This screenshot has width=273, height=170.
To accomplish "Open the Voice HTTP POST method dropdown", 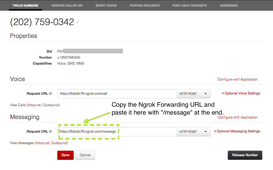I will coord(194,94).
